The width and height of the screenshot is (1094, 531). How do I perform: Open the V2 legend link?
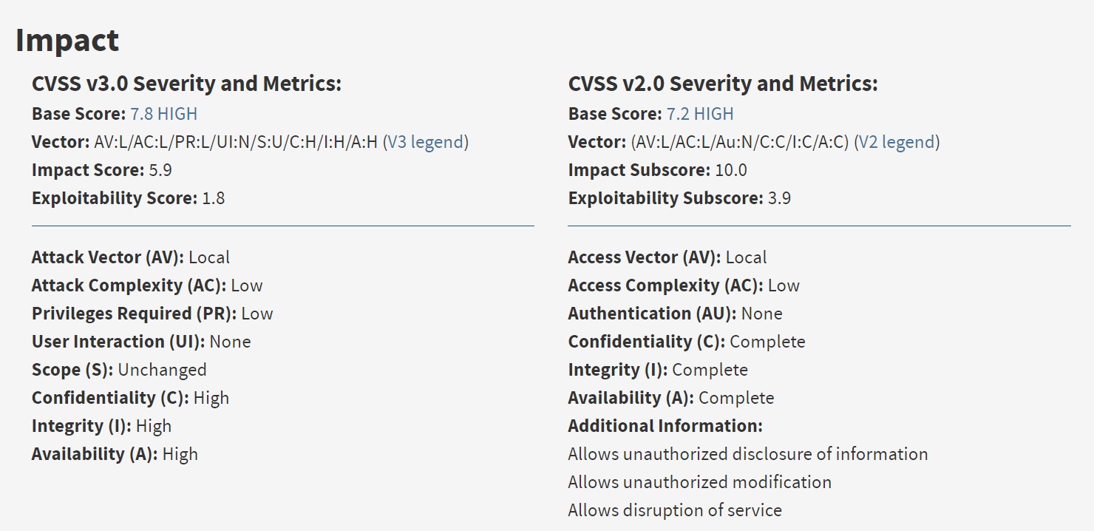click(897, 142)
